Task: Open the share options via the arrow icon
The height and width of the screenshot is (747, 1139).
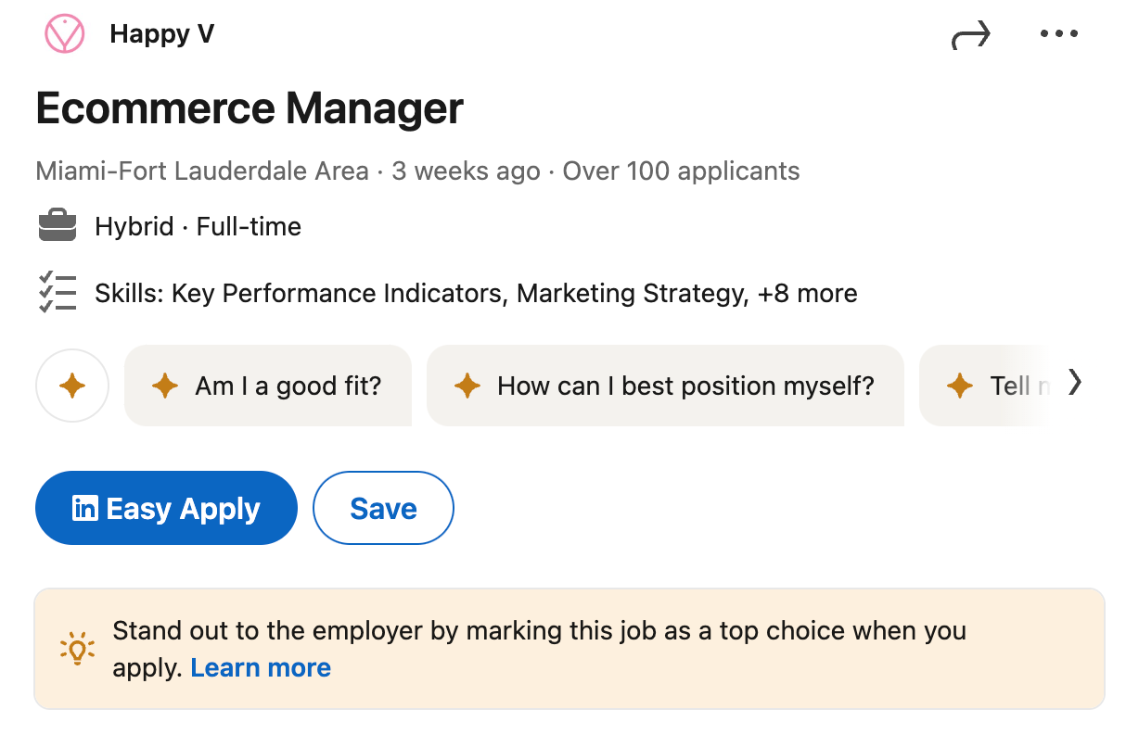Action: (x=971, y=34)
